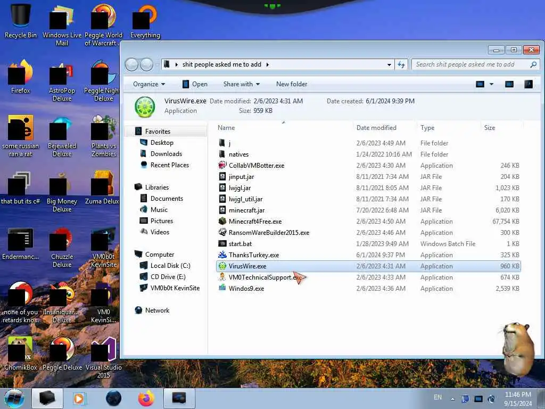This screenshot has width=545, height=409.
Task: Refresh the folder via address bar button
Action: pyautogui.click(x=401, y=64)
